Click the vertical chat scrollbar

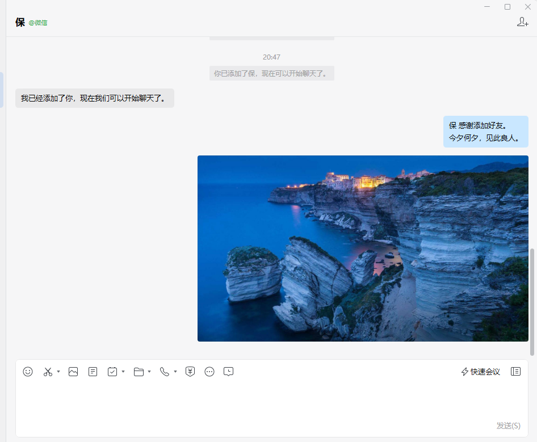coord(532,302)
